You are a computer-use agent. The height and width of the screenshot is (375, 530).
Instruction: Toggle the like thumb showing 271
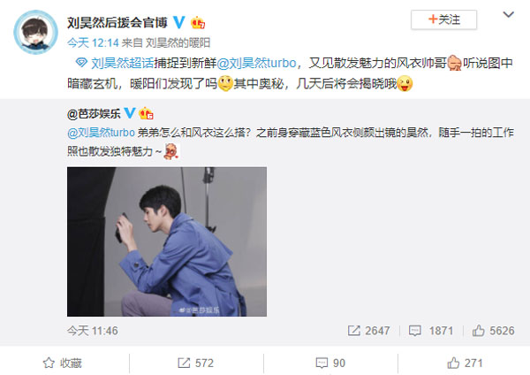(x=465, y=364)
